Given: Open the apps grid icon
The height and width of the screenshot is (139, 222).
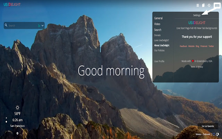Looking at the screenshot, I should tap(198, 6).
